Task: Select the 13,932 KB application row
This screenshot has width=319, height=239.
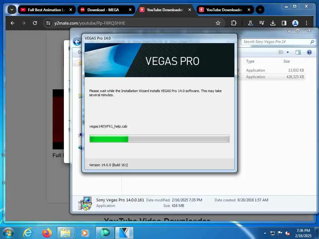Action: [x=272, y=70]
